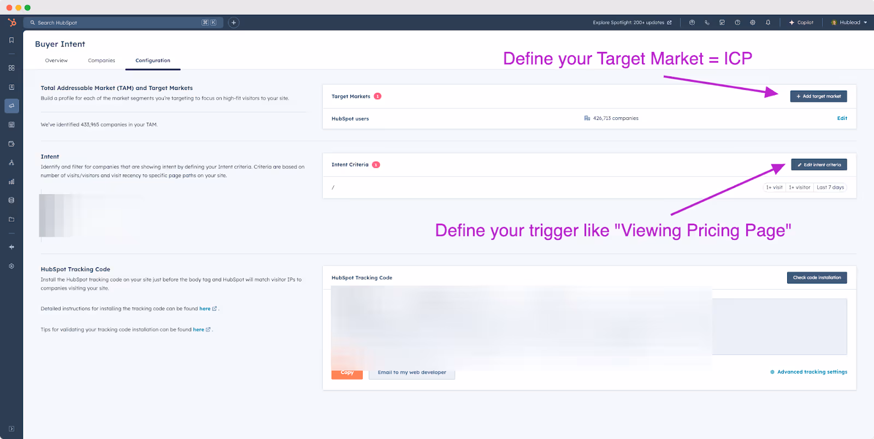Viewport: 874px width, 439px height.
Task: Open Marketing megaphone icon in sidebar
Action: tap(11, 106)
